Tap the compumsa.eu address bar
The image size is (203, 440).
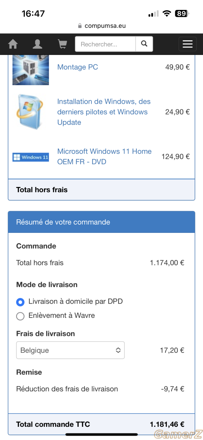tap(102, 26)
